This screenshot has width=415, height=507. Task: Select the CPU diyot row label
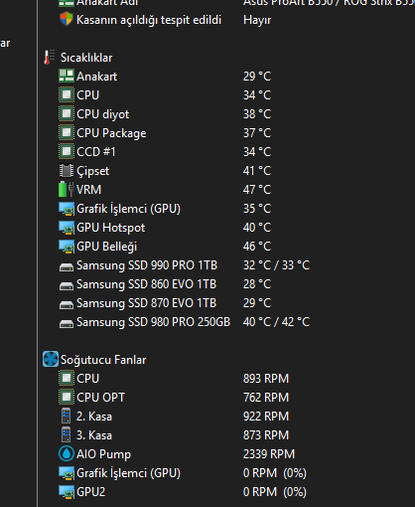point(103,114)
